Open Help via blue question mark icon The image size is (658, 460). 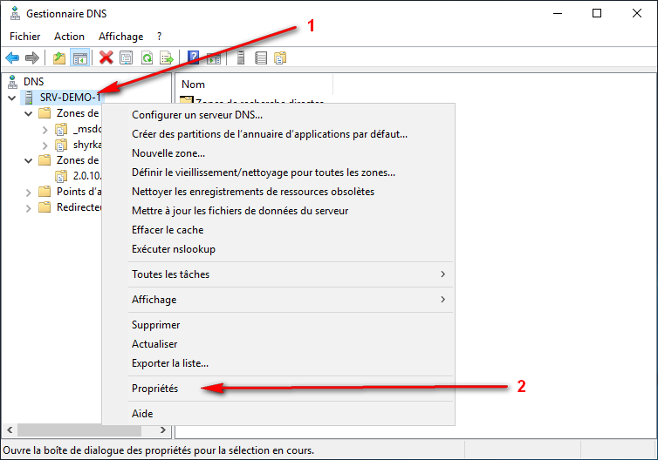tap(194, 58)
